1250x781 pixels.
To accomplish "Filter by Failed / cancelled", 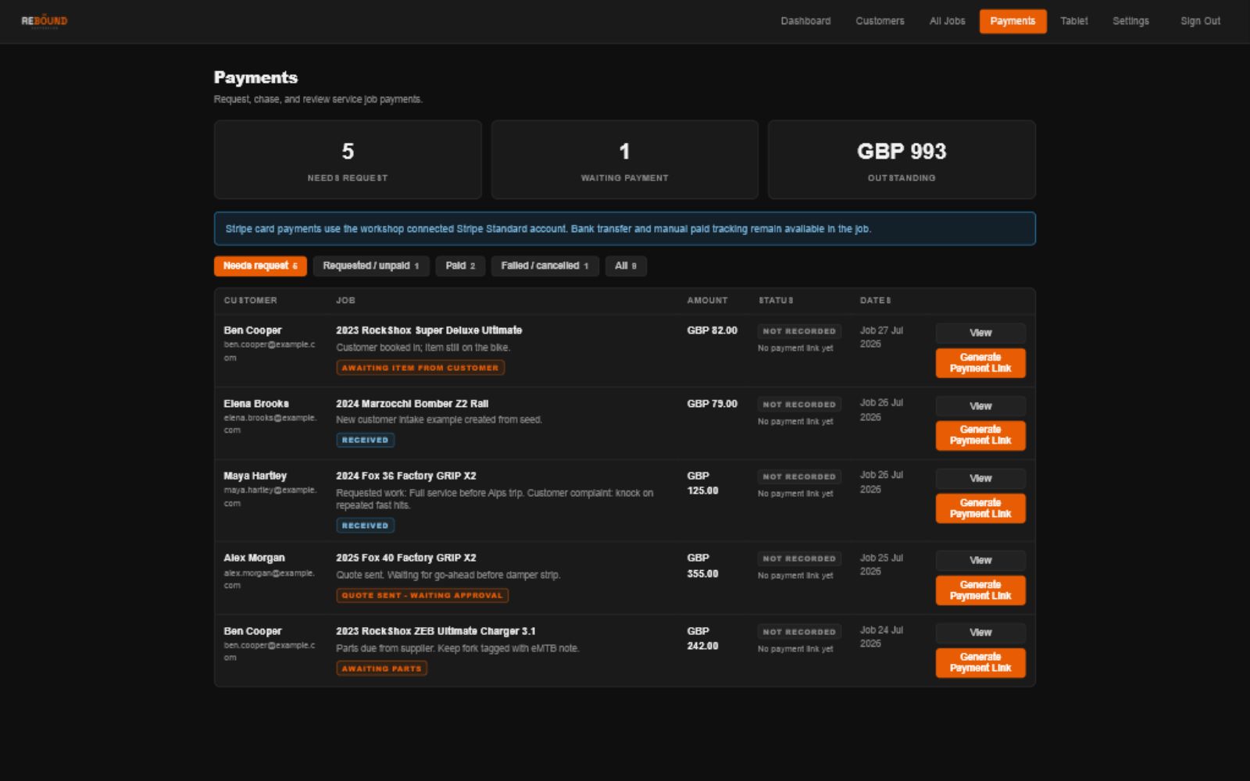I will click(545, 266).
